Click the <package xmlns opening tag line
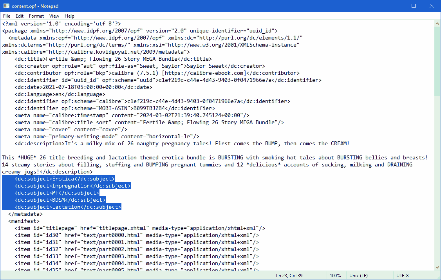 coord(140,31)
